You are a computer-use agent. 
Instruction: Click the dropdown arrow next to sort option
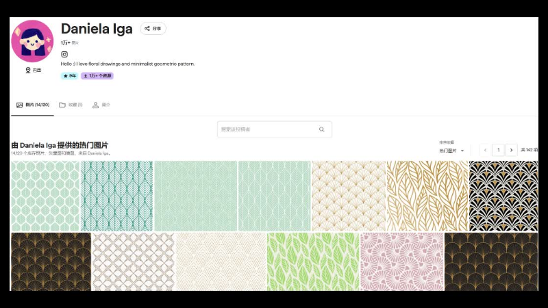tap(462, 151)
